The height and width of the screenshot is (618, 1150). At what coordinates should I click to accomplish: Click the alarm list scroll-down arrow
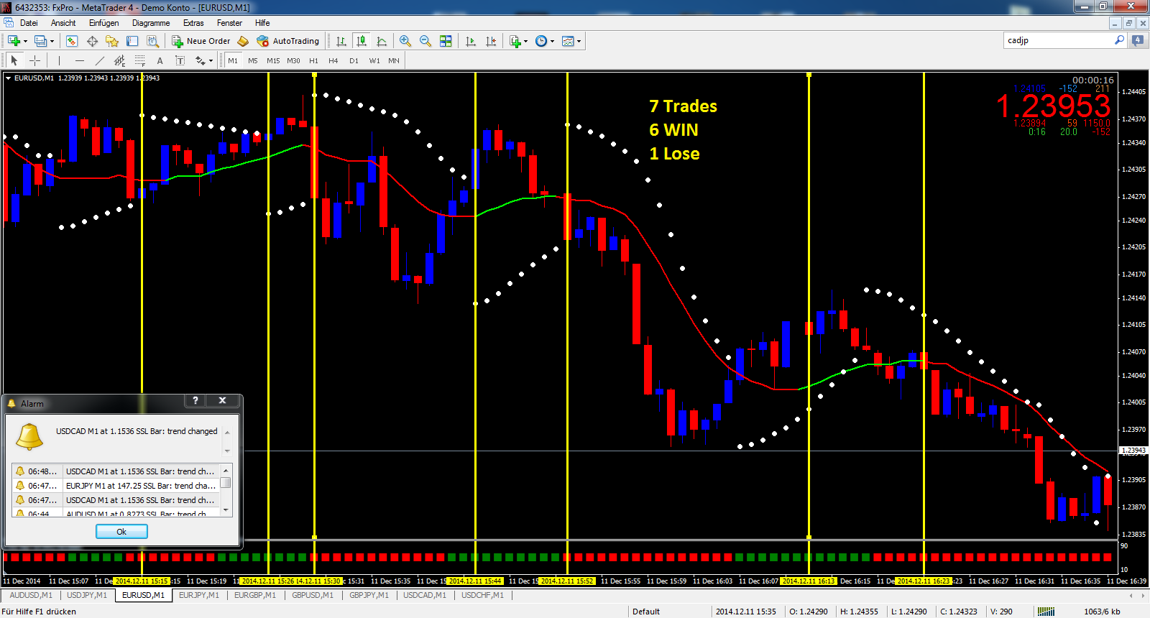tap(226, 510)
